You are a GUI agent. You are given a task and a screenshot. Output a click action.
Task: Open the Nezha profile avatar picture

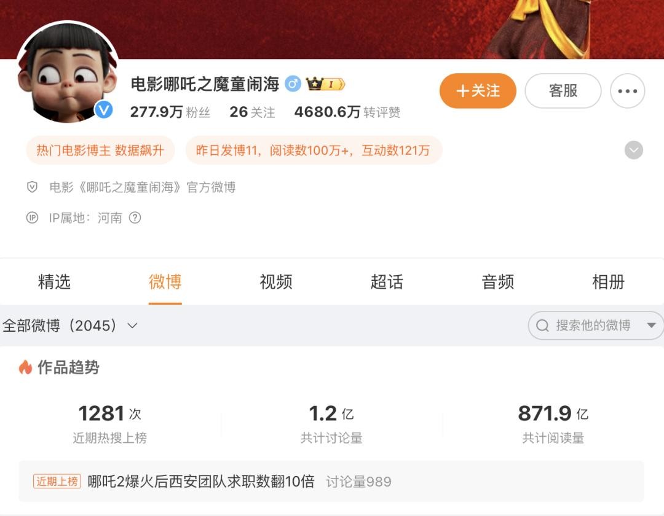pyautogui.click(x=68, y=72)
